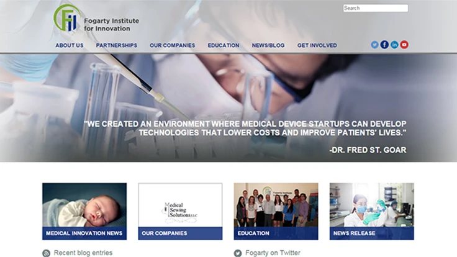Viewport: 457px width, 257px height.
Task: Follow the Recent blog entries heading link
Action: (x=83, y=253)
